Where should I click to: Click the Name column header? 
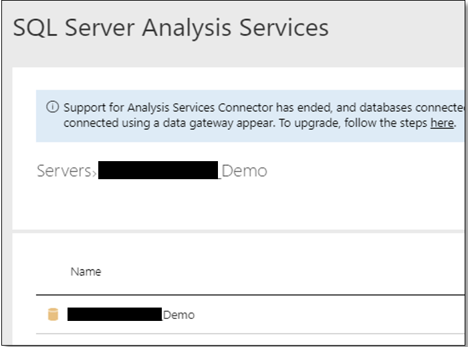86,271
